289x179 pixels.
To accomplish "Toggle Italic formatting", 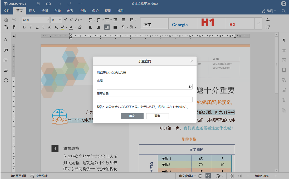I will [x=31, y=27].
